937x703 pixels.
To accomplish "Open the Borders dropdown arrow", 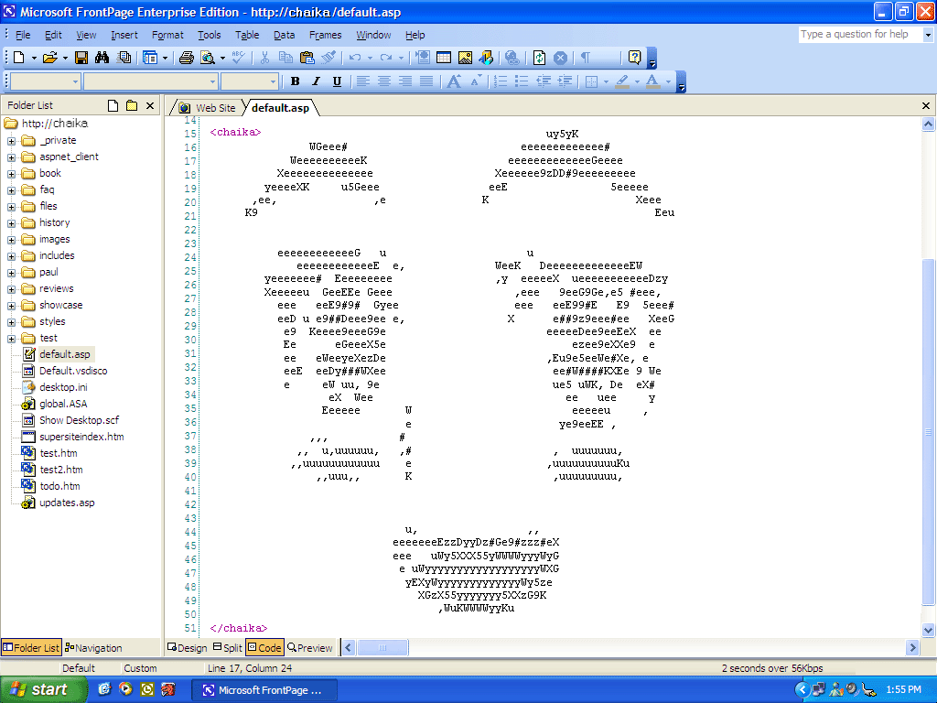I will pyautogui.click(x=606, y=81).
